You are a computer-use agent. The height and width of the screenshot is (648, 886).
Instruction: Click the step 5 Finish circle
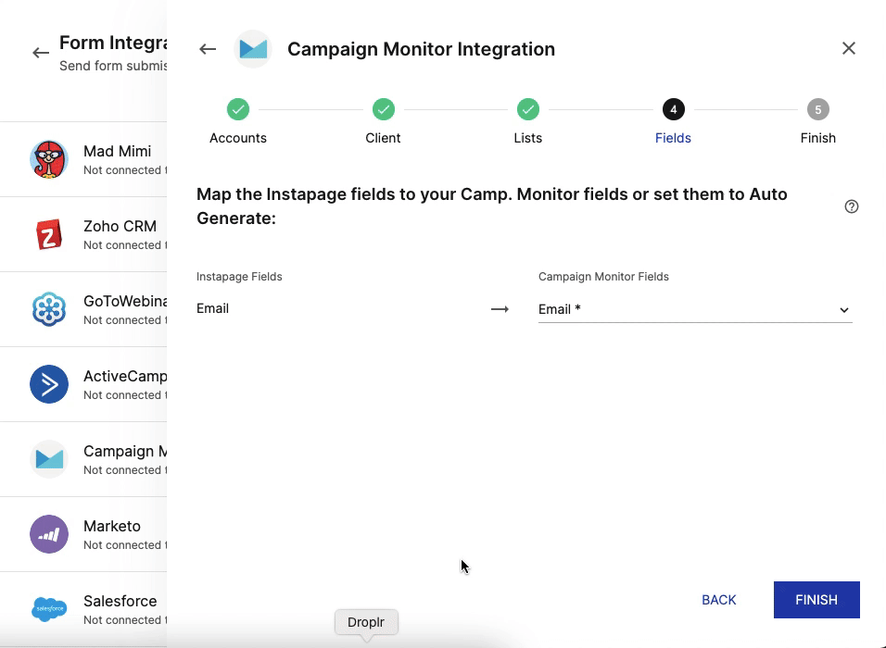(x=817, y=109)
